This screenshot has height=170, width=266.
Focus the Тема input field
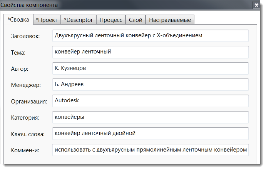point(150,52)
